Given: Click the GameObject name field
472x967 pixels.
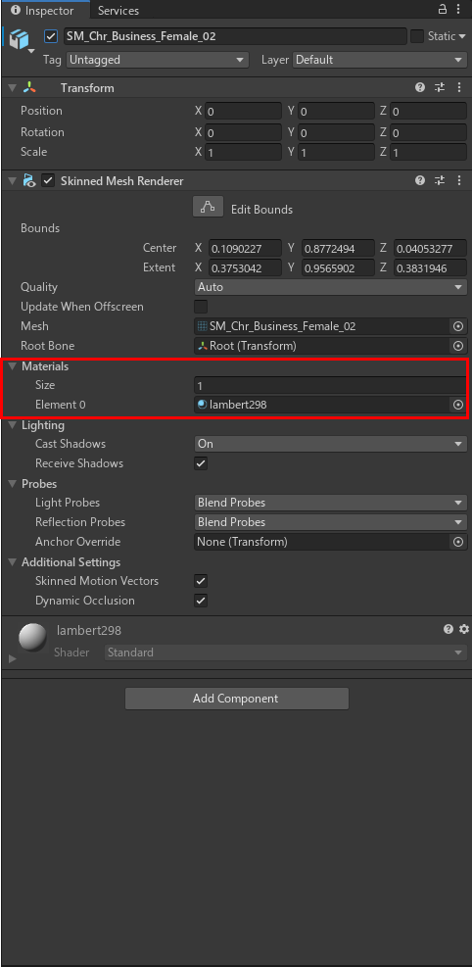Looking at the screenshot, I should [x=235, y=36].
